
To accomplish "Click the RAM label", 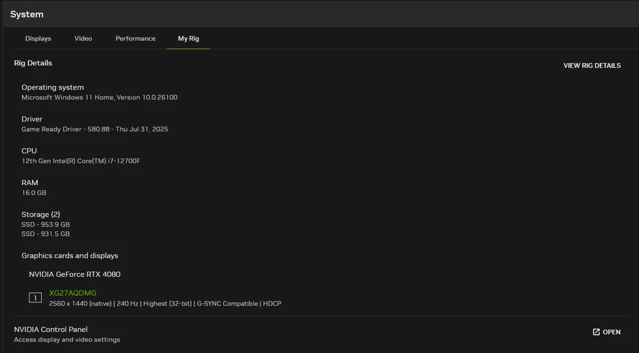I will (30, 182).
